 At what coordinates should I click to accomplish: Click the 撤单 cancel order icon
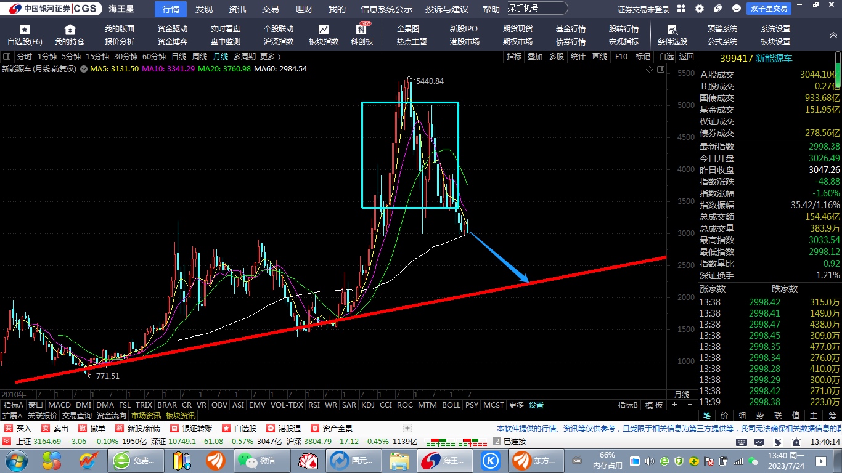83,428
